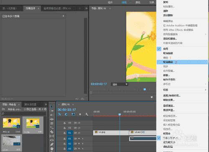Click the timeline playhead marker
This screenshot has width=209, height=152.
click(x=120, y=114)
